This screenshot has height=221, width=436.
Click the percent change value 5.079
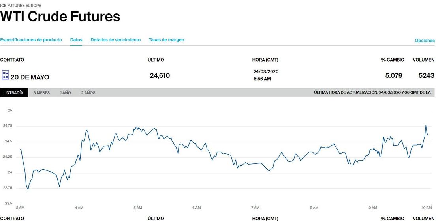coord(394,75)
